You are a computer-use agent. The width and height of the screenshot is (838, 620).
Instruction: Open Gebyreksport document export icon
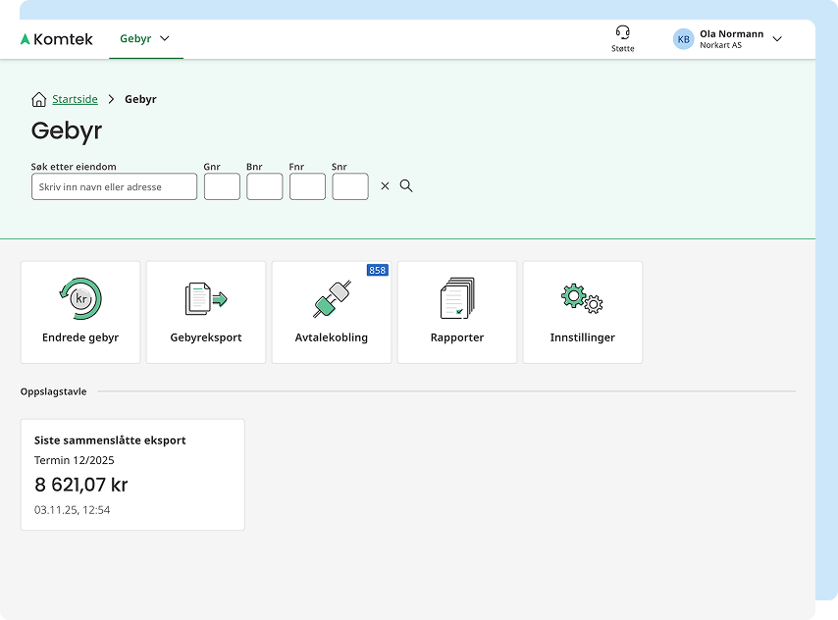[x=206, y=298]
